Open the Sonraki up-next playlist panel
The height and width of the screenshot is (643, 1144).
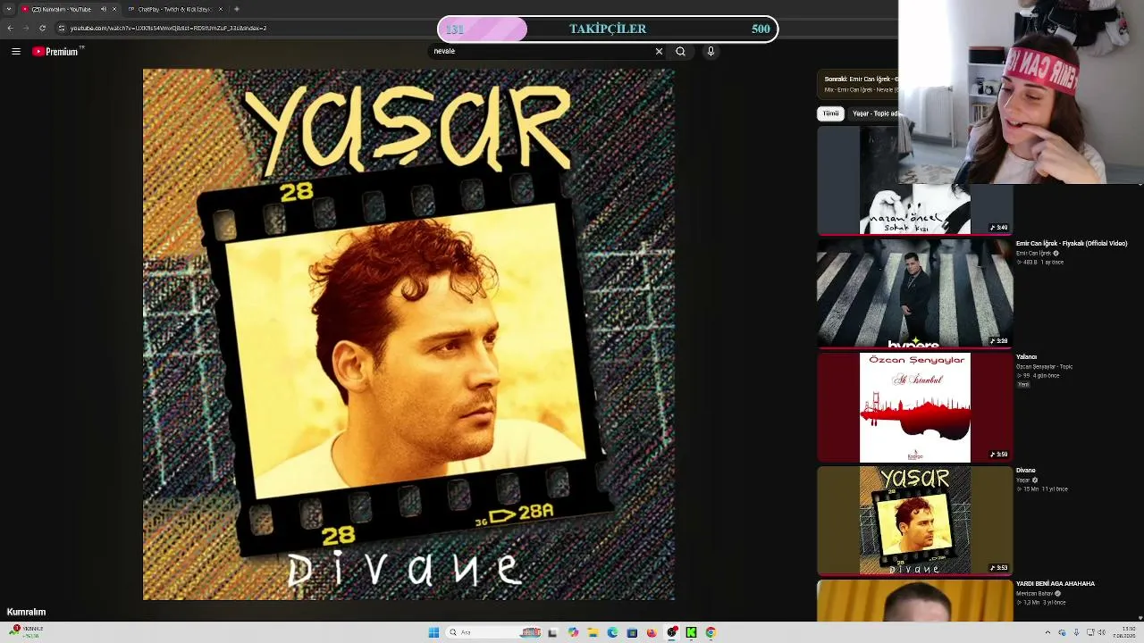pyautogui.click(x=858, y=84)
